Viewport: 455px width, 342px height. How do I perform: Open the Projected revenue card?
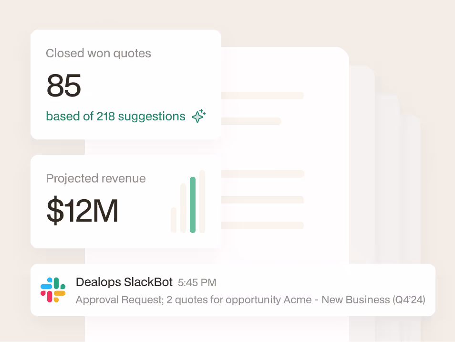point(126,202)
